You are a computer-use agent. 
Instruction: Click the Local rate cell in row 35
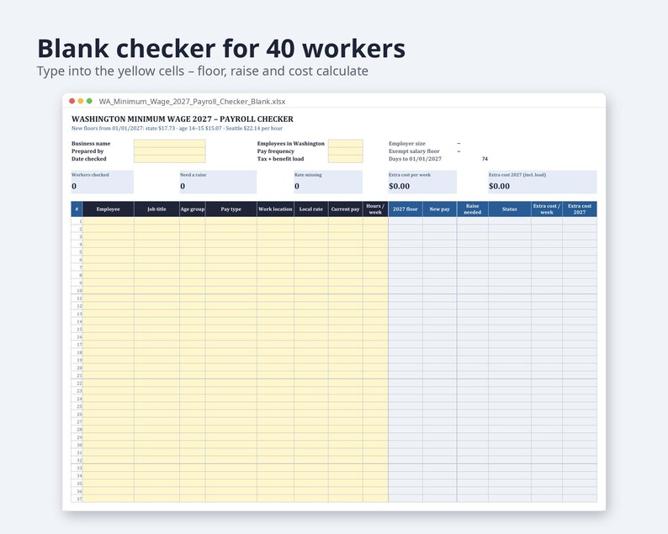(x=311, y=484)
